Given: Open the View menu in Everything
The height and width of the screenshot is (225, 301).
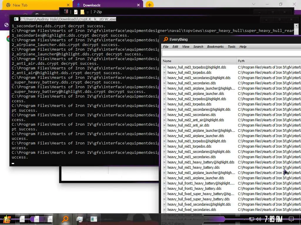Looking at the screenshot, I should coord(186,47).
